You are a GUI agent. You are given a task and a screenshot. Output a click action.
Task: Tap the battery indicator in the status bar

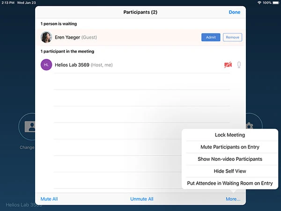275,3
